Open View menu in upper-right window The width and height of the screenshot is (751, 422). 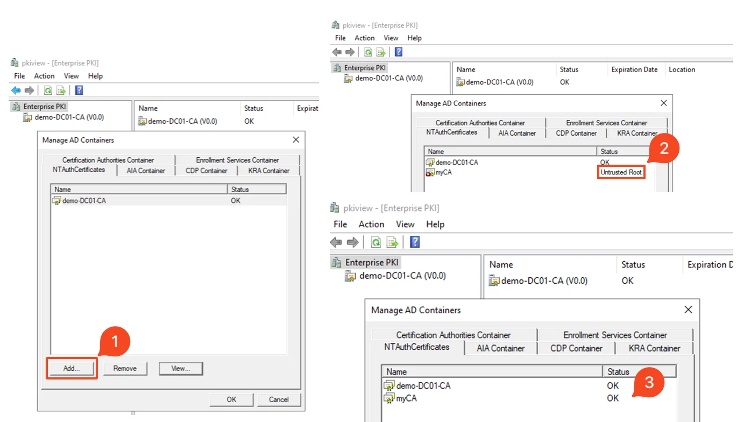point(391,38)
